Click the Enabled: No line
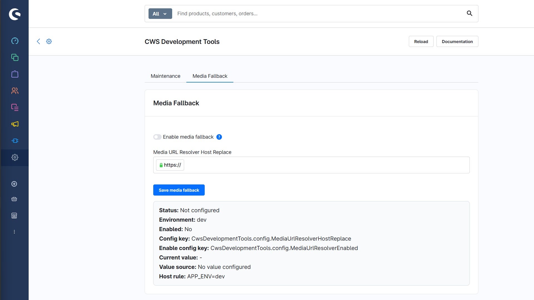The width and height of the screenshot is (534, 300). click(175, 229)
